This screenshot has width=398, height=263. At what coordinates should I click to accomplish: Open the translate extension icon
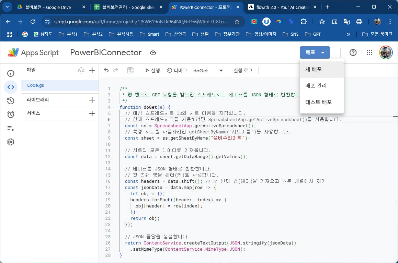[x=347, y=22]
